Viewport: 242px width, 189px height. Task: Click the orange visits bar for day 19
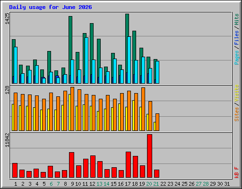coord(143,109)
